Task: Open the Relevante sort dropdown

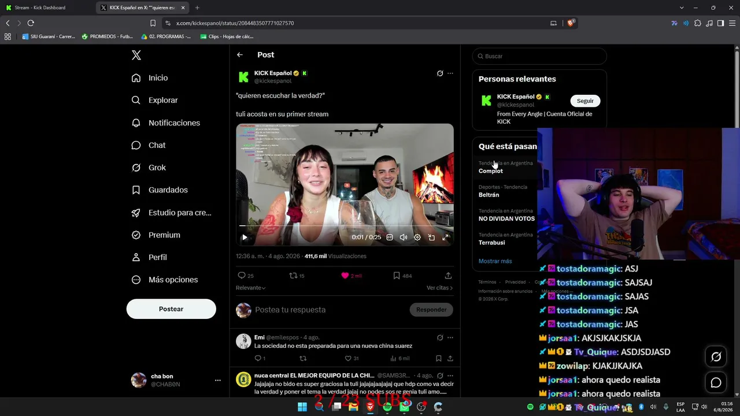Action: [x=251, y=288]
